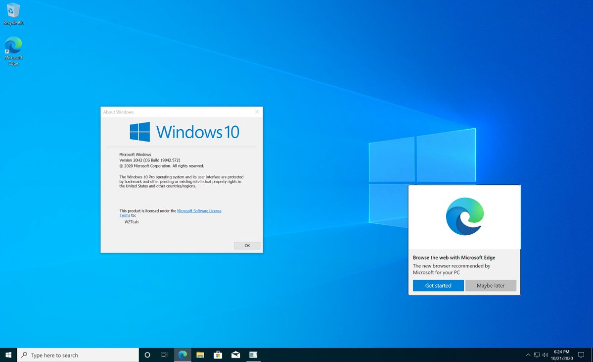Click Get started in the Edge popup

point(438,286)
